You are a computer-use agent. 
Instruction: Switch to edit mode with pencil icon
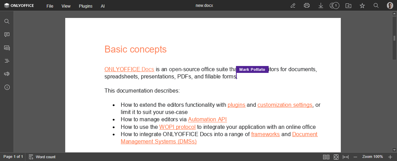click(293, 6)
